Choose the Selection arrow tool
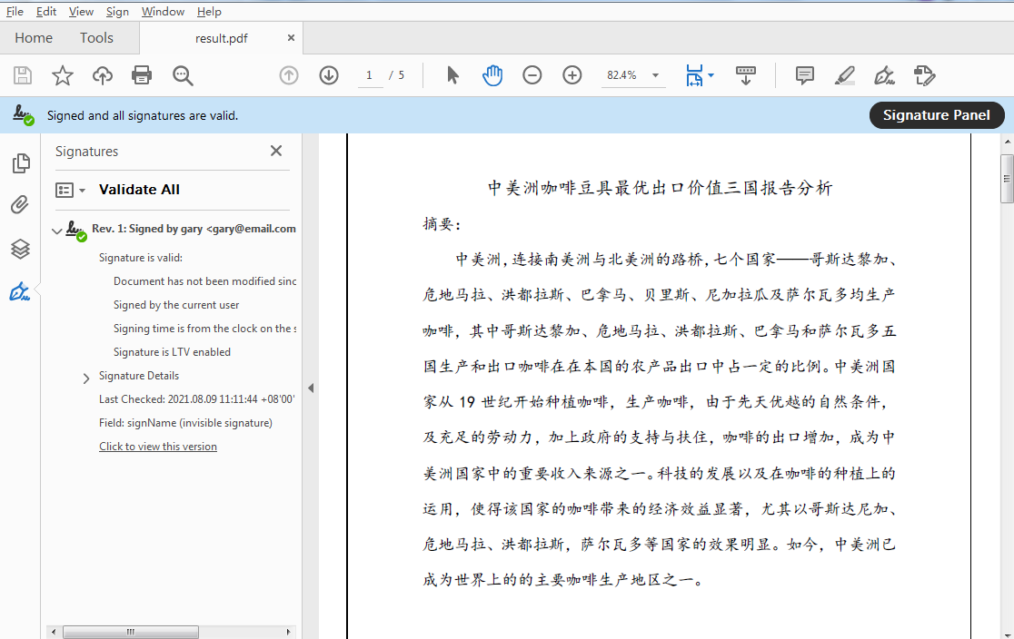 pos(452,75)
